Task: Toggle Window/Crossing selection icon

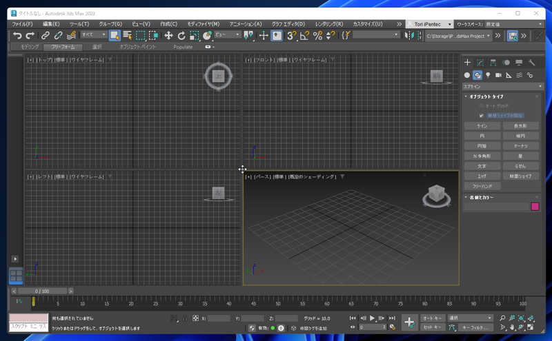Action: [153, 36]
